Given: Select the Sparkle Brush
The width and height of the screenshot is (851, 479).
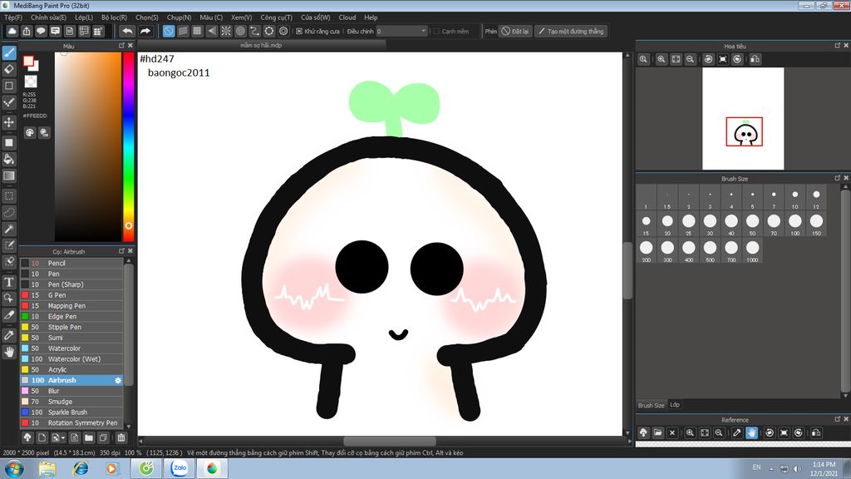Looking at the screenshot, I should click(x=71, y=412).
